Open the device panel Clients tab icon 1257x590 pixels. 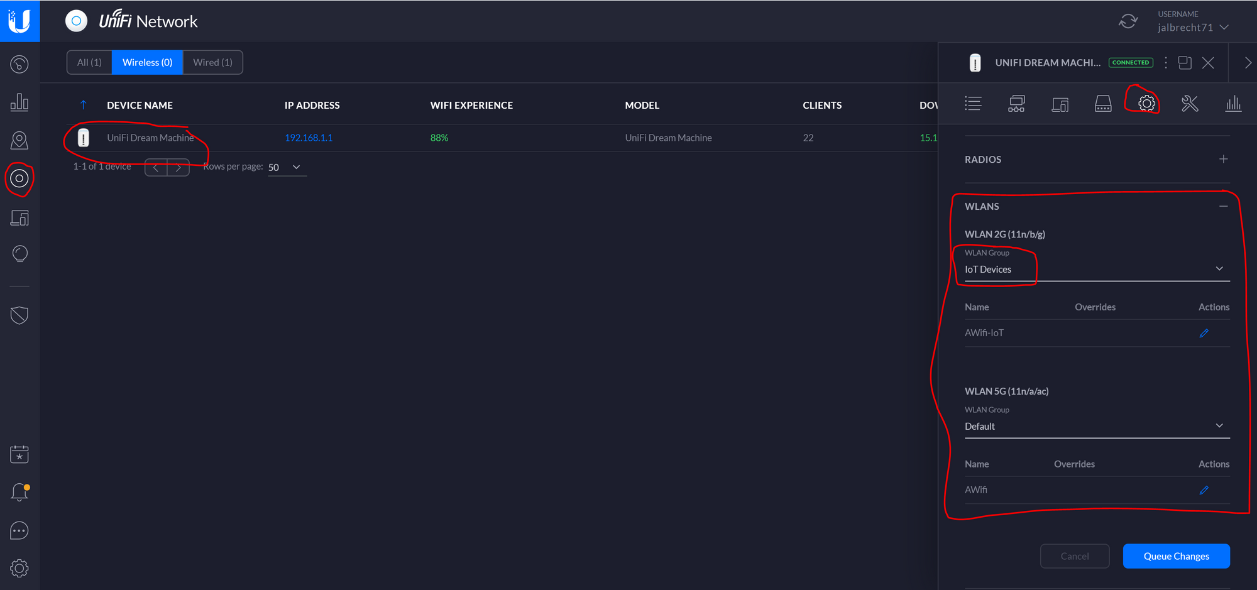pos(1060,104)
